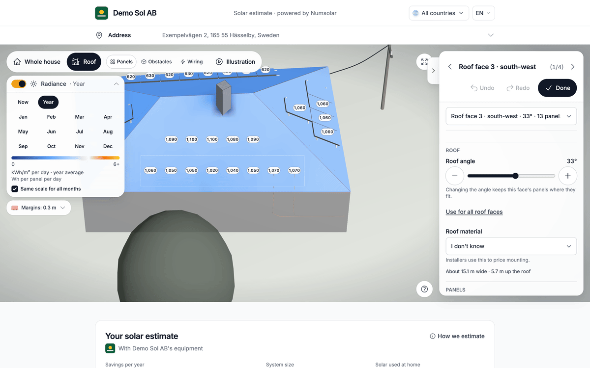
Task: Go to previous roof face arrow
Action: (450, 67)
